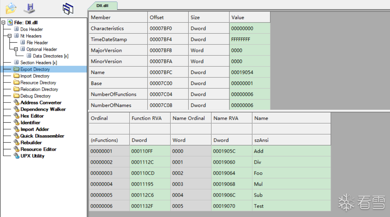
Task: Select TimeDateStamp value FFFFFFFF
Action: tap(250, 39)
